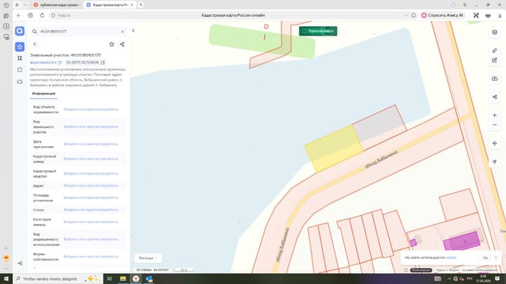506x284 pixels.
Task: Open the favorites section in sidebar
Action: [x=20, y=46]
